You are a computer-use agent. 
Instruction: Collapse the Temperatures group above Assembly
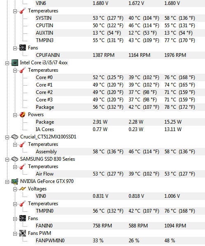[x=15, y=145]
